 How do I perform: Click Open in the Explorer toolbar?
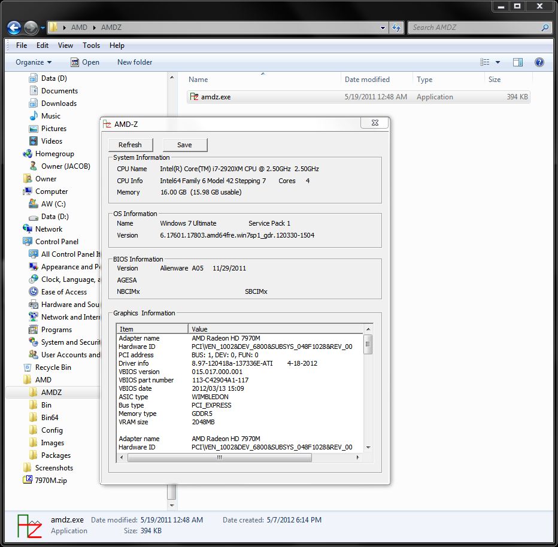[x=85, y=62]
